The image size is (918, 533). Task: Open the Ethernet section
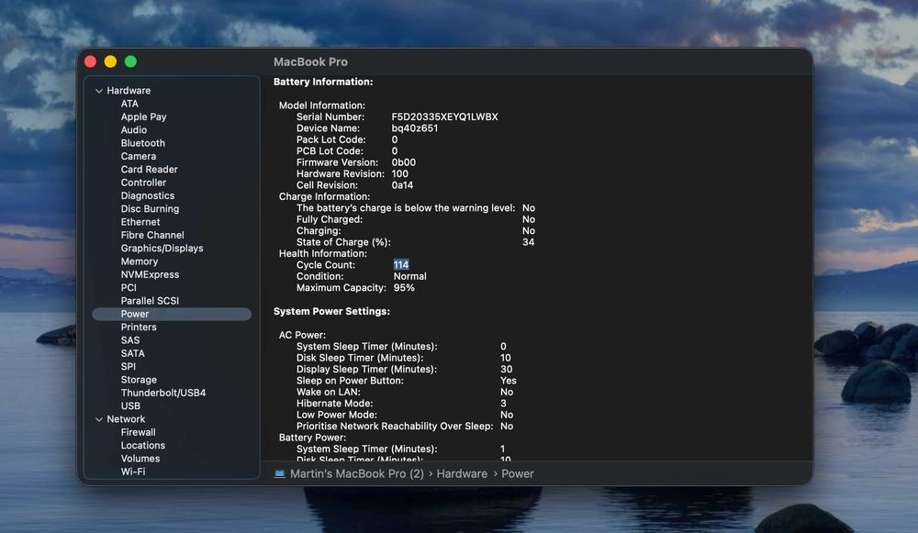click(x=140, y=222)
